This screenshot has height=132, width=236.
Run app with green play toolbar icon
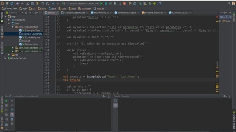tap(101, 3)
